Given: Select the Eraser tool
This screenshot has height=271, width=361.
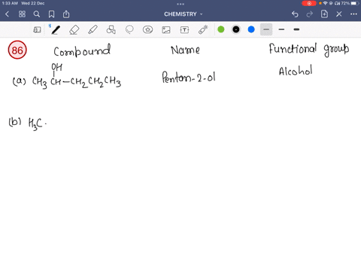Looking at the screenshot, I should [x=74, y=30].
